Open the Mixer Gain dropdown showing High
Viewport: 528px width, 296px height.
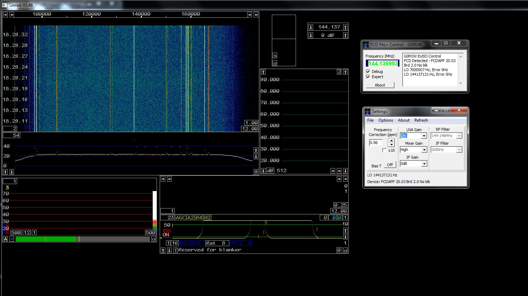click(x=424, y=150)
